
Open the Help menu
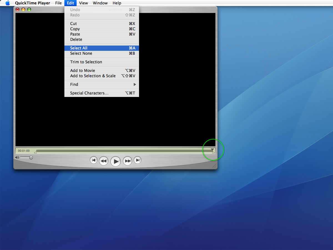117,3
